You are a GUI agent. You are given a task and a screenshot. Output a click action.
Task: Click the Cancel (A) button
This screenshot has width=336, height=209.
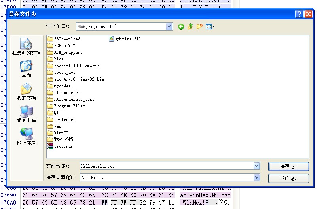(289, 178)
